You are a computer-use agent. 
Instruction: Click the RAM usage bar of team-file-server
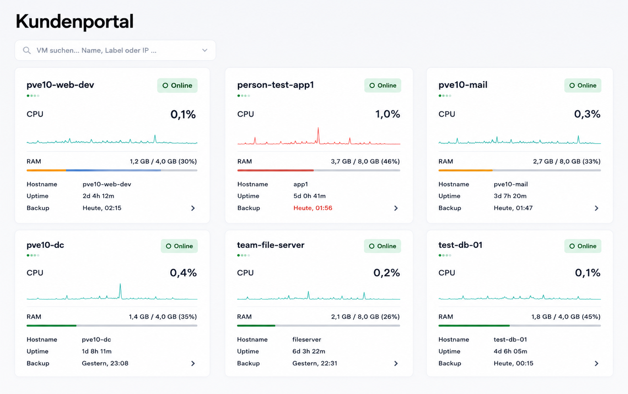pyautogui.click(x=319, y=326)
